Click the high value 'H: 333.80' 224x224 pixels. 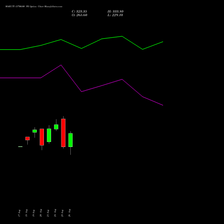point(116,12)
